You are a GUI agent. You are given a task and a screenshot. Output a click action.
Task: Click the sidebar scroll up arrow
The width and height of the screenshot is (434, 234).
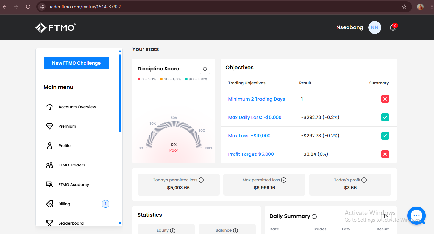click(120, 51)
